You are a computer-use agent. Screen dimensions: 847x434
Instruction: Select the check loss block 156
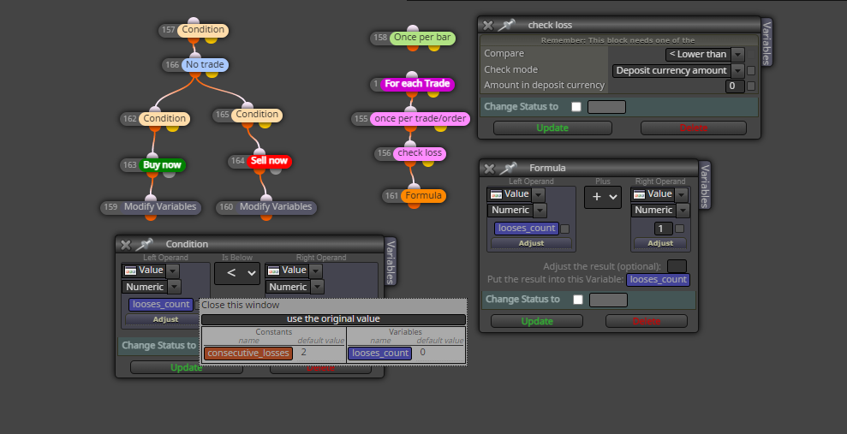(420, 153)
